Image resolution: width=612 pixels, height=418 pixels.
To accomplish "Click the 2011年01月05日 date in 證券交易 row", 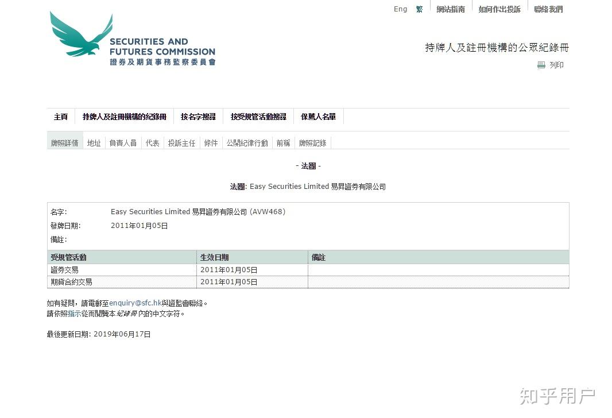I will pyautogui.click(x=228, y=270).
